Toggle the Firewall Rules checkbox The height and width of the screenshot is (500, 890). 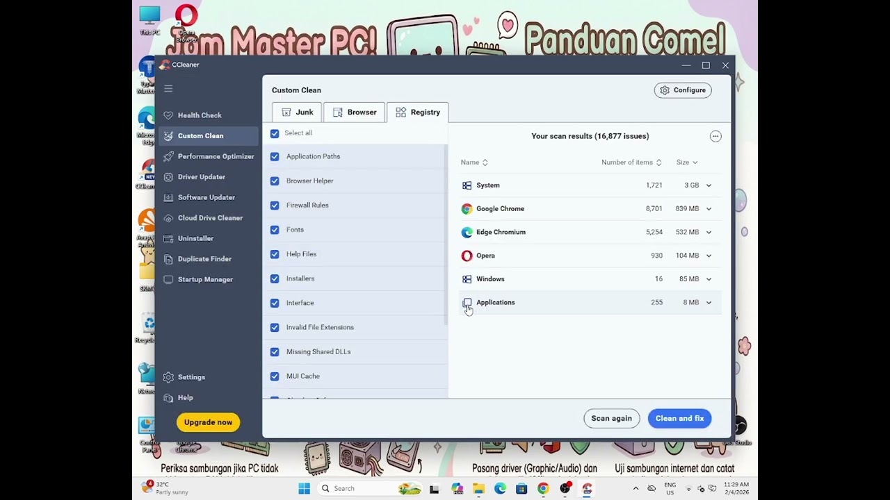pos(275,206)
